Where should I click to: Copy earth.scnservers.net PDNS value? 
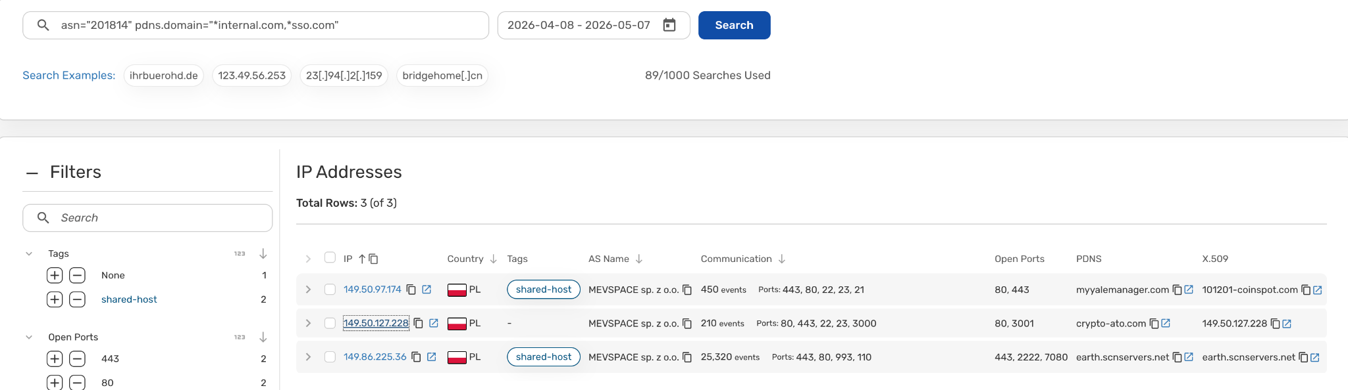pos(1177,357)
